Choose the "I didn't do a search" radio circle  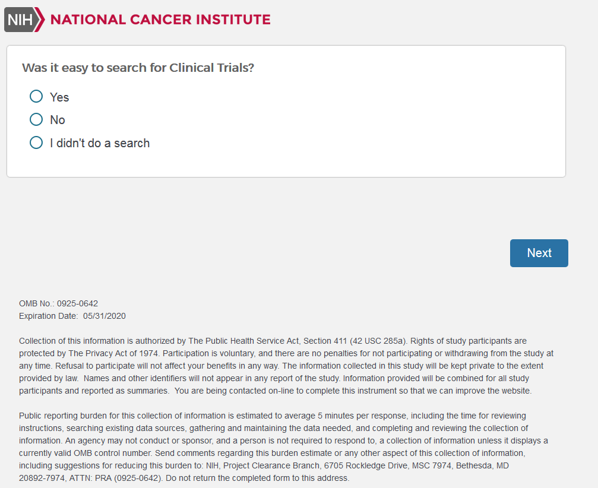tap(36, 142)
